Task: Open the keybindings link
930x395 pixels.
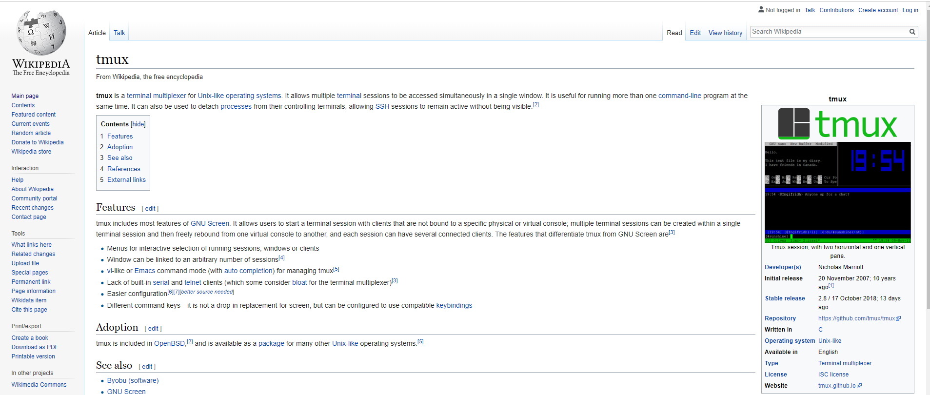Action: 454,306
